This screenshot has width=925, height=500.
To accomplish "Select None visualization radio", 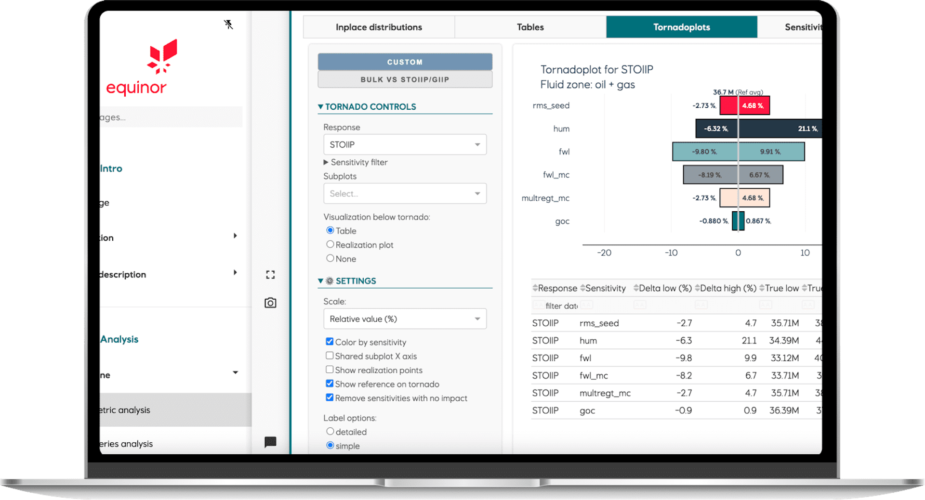I will (330, 258).
